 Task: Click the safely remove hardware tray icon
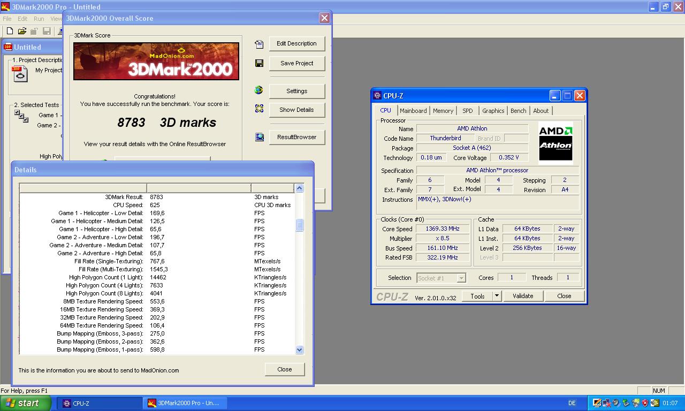pos(626,403)
